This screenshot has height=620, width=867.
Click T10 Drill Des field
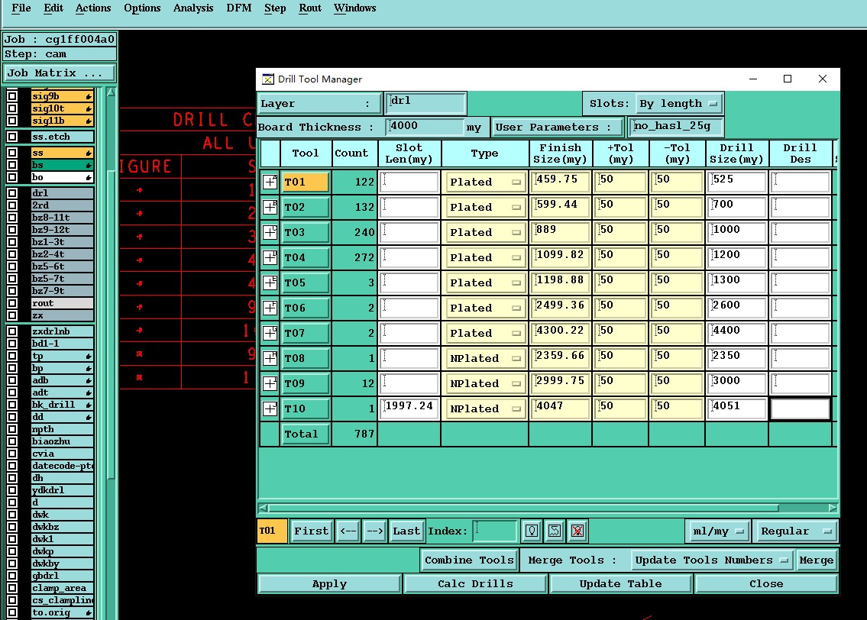(800, 408)
